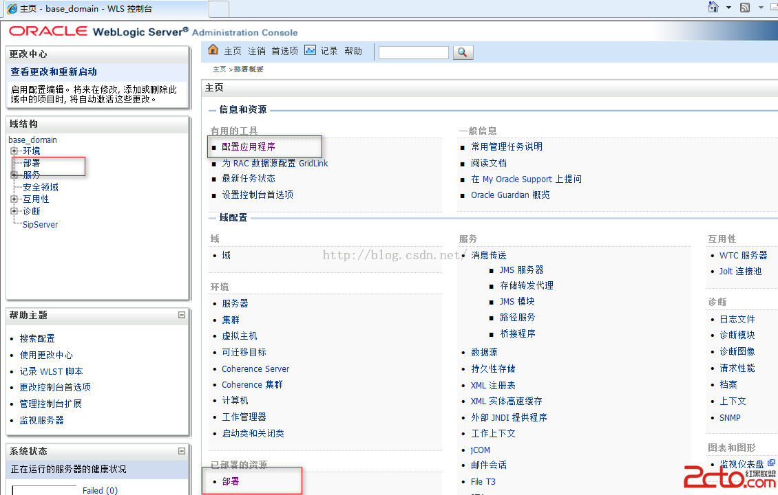Open the 集群 link
This screenshot has width=778, height=495.
point(231,320)
